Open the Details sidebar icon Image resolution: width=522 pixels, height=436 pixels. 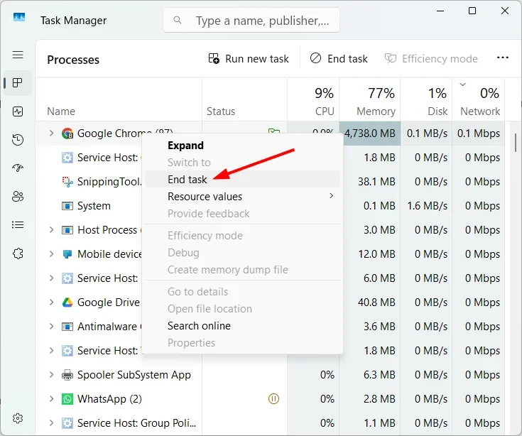click(x=18, y=224)
